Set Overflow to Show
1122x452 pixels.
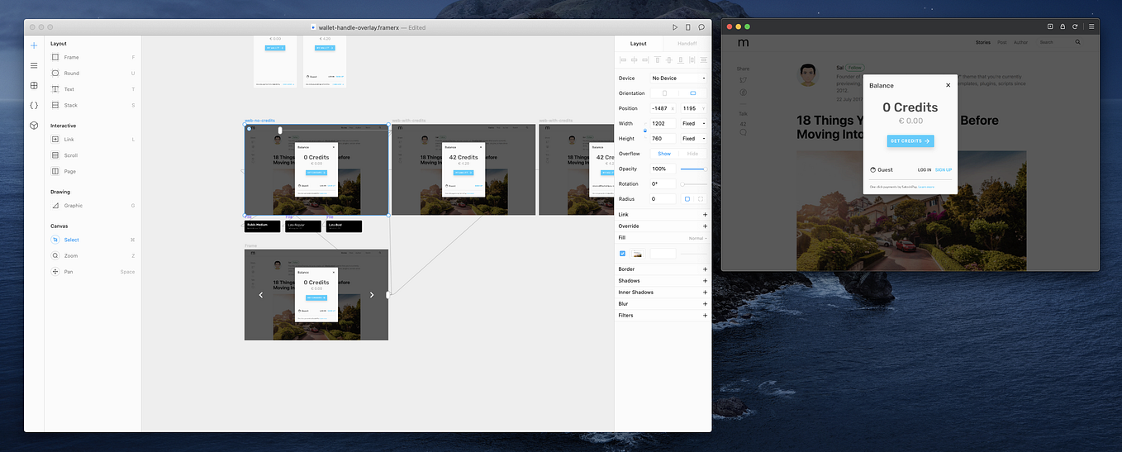(x=664, y=154)
